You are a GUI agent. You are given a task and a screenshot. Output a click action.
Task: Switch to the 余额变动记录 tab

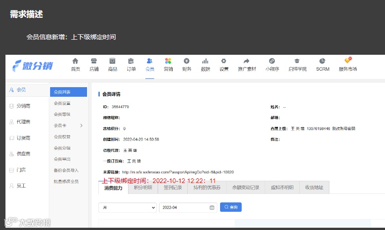tap(246, 188)
